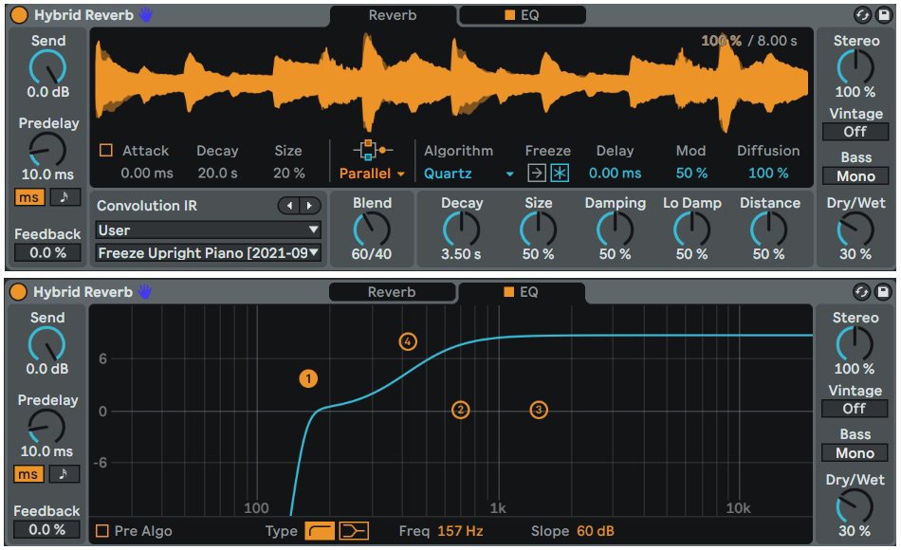The width and height of the screenshot is (901, 550).
Task: Click hot-swap preset icon in bottom device
Action: 861,292
